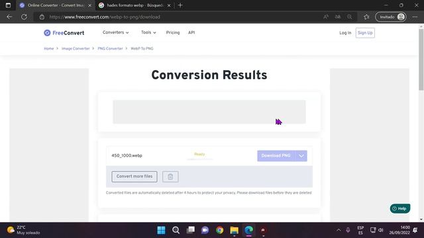Change the ESP input language
This screenshot has height=238, width=424.
360,230
